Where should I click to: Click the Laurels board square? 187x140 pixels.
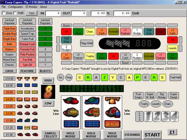pyautogui.click(x=172, y=48)
